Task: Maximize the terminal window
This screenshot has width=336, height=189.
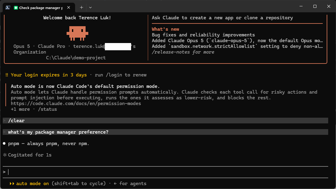Action: (315, 6)
